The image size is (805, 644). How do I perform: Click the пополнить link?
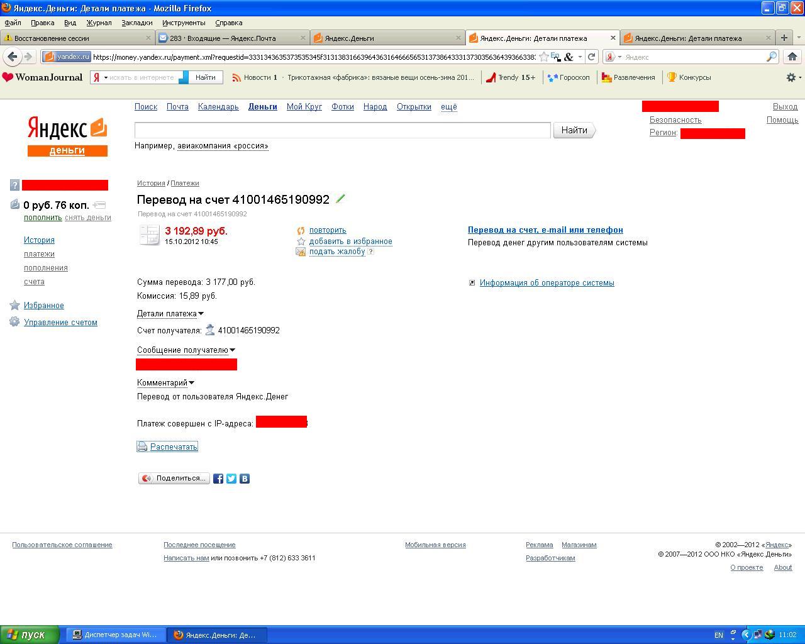tap(43, 218)
